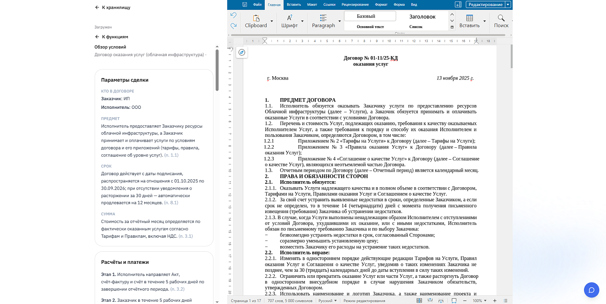
Task: Follow clause reference (п. 3.2)
Action: (x=177, y=289)
